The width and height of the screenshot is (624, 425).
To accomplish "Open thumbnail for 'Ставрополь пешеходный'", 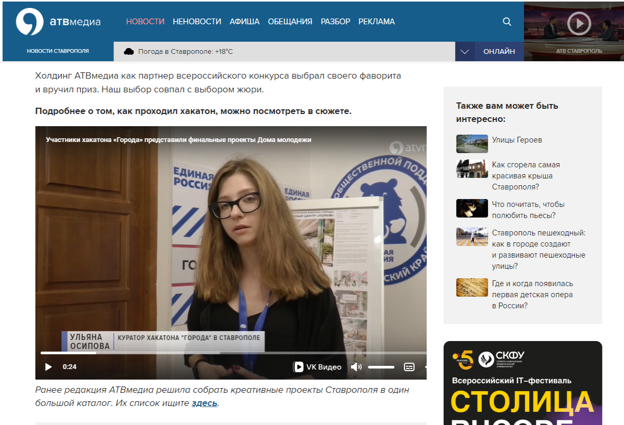I will pyautogui.click(x=472, y=237).
